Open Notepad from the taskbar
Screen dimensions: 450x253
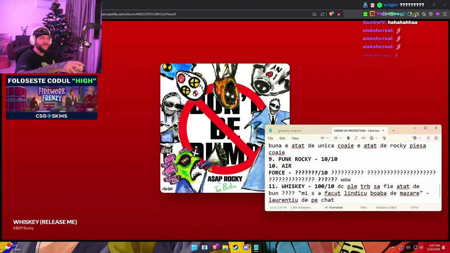click(256, 247)
